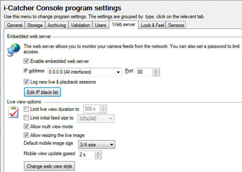Go to the Sensors tab
242x172 pixels.
click(x=176, y=25)
